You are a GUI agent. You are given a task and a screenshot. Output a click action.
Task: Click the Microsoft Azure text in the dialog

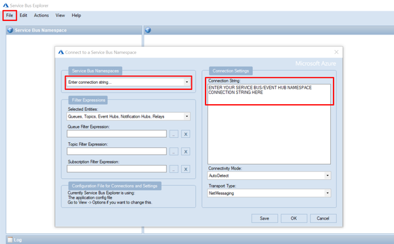click(315, 64)
